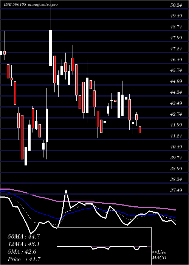Select the 43.49 price axis label
This screenshot has width=189, height=265.
(176, 103)
